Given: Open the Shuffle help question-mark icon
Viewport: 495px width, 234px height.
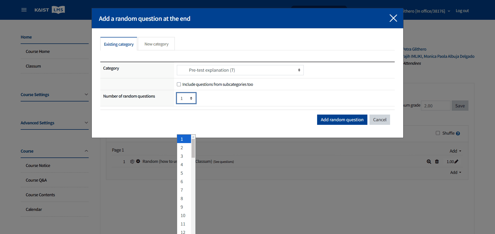Looking at the screenshot, I should (x=458, y=134).
